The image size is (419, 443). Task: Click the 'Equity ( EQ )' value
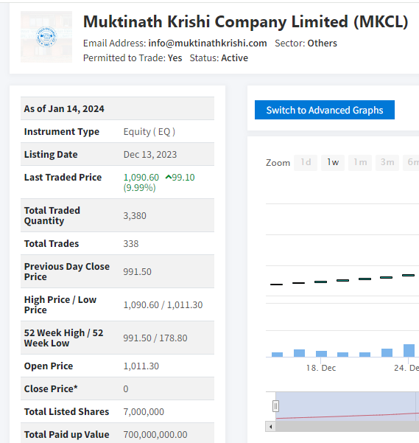click(x=149, y=132)
